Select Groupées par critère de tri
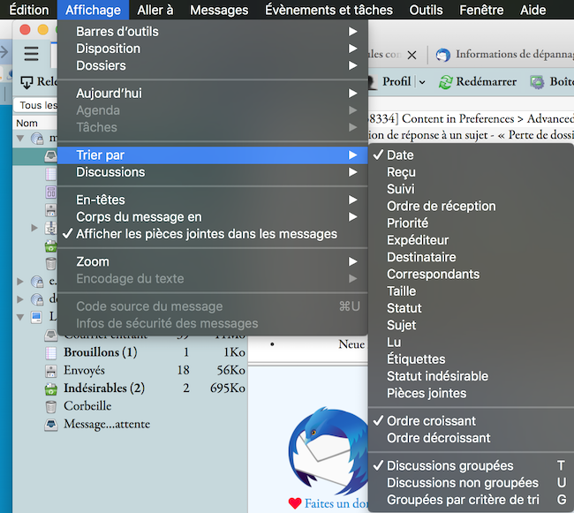The width and height of the screenshot is (574, 513). coord(471,500)
